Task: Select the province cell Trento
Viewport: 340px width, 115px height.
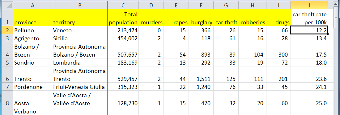Action: 32,75
